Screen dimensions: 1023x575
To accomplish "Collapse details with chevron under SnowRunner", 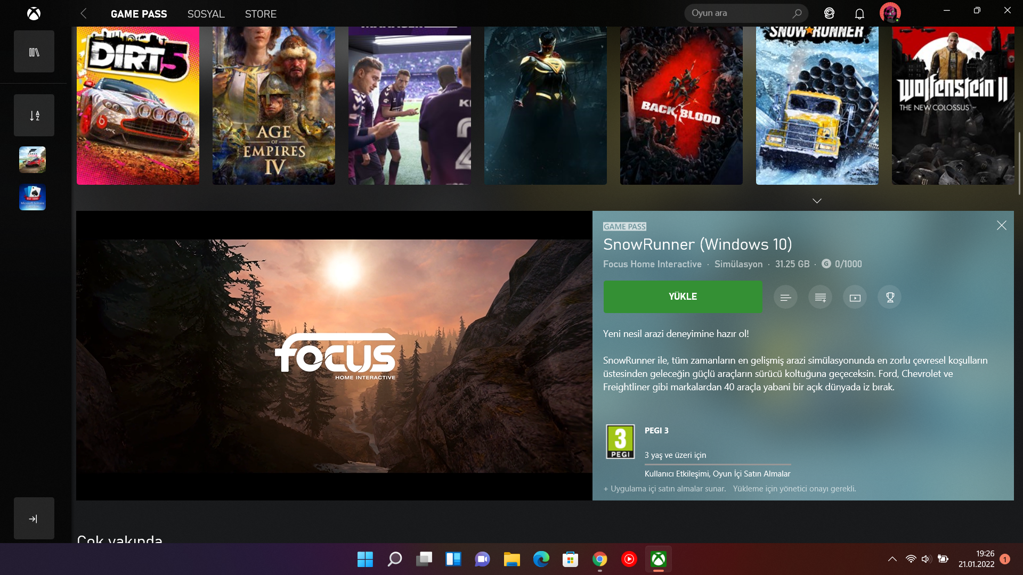I will (817, 201).
